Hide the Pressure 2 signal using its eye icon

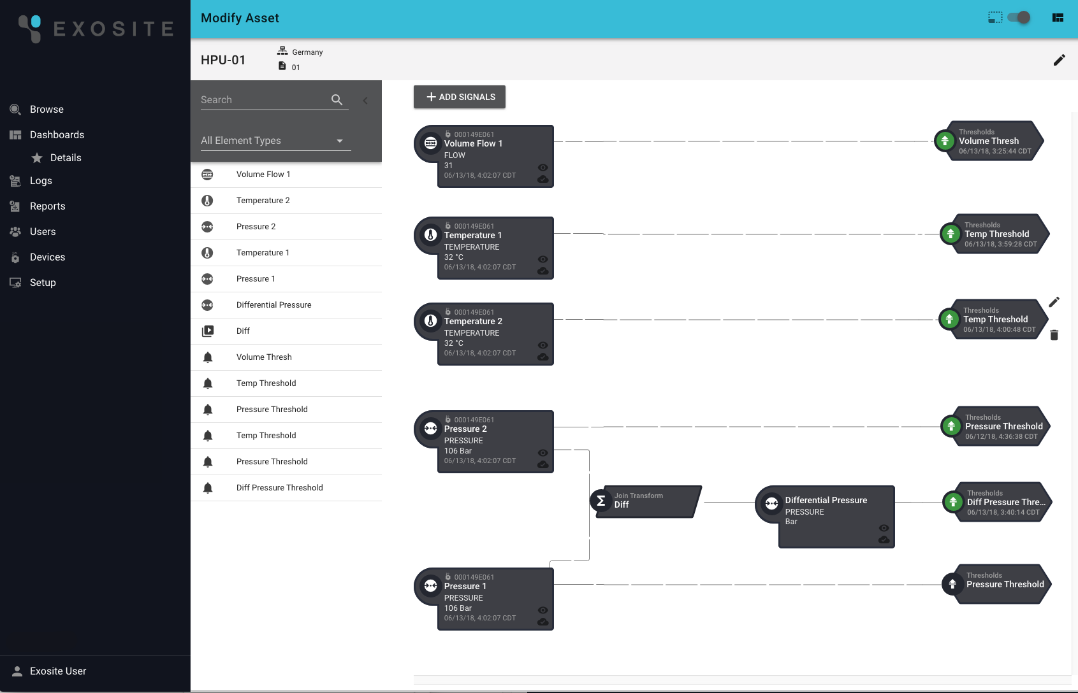[x=543, y=453]
